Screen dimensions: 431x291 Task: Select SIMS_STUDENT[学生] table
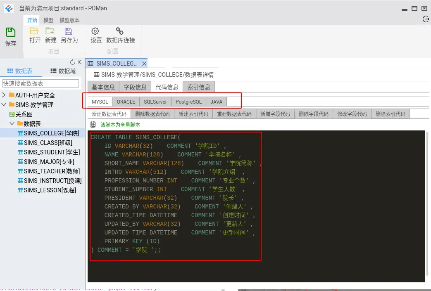click(x=49, y=152)
